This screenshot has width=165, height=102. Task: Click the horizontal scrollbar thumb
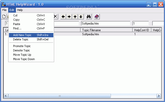(x=60, y=96)
